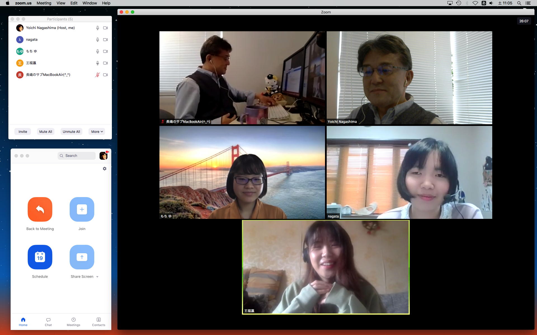Open Spotlight search in the menu bar
The height and width of the screenshot is (335, 537).
click(x=519, y=3)
